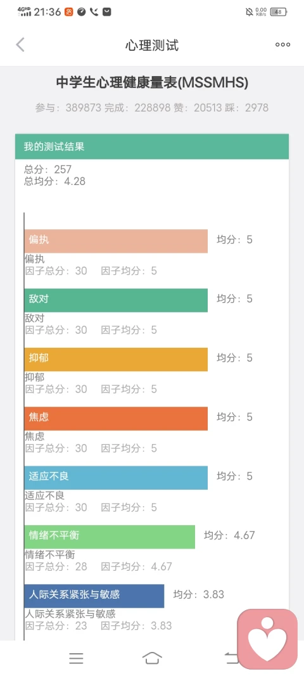Select the 人际关系紧张与敏感 factor bar
Viewport: 304px width, 676px height.
click(x=94, y=596)
